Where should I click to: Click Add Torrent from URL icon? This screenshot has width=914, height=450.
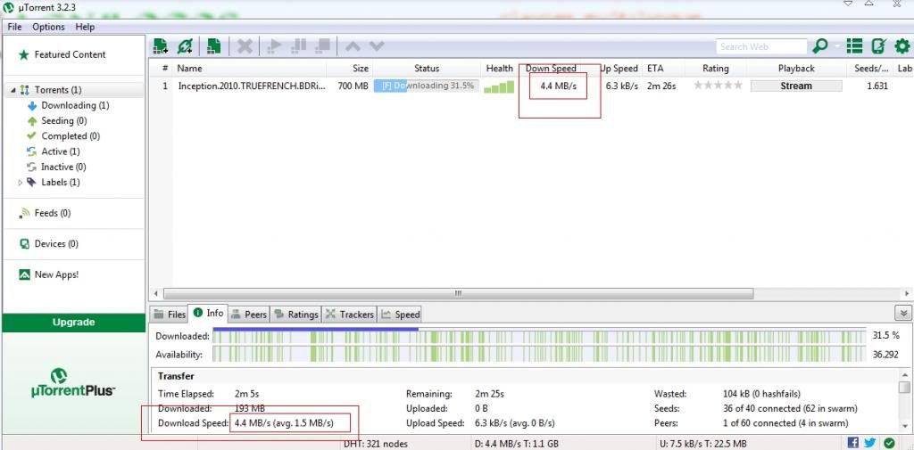coord(185,45)
